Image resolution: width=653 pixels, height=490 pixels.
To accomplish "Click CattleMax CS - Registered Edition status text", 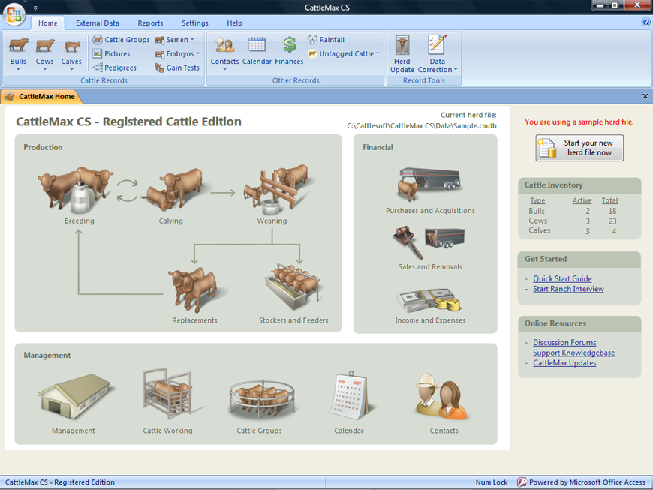I will pyautogui.click(x=59, y=482).
